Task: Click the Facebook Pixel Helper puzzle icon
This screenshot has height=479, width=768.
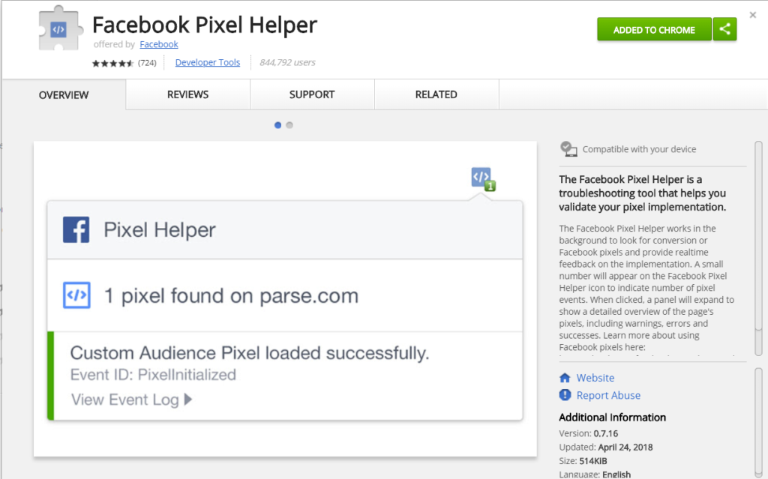Action: (60, 28)
